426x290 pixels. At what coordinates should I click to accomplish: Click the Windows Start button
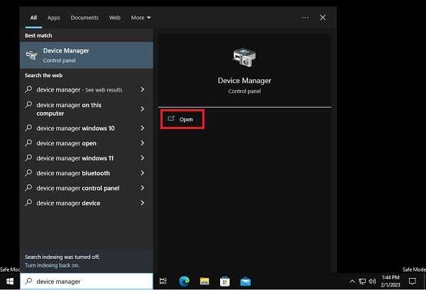[10, 281]
